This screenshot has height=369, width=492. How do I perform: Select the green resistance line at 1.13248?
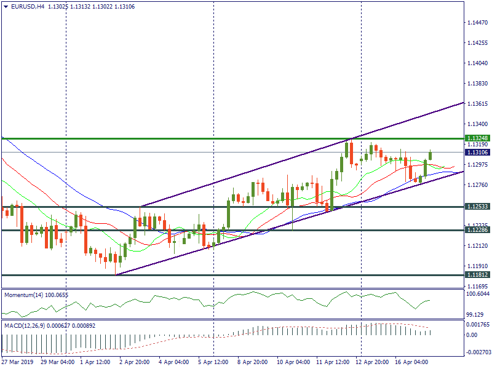click(184, 139)
